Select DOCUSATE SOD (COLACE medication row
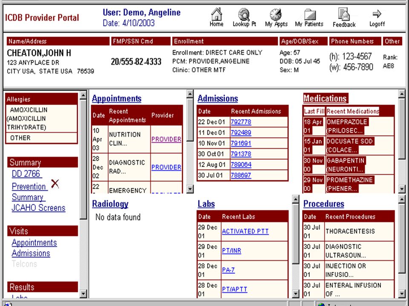The width and height of the screenshot is (409, 306). pos(349,145)
